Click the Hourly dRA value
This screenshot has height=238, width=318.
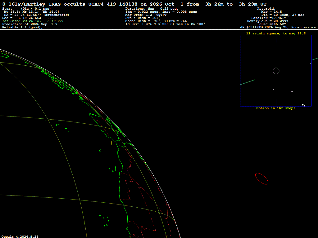tap(267, 21)
